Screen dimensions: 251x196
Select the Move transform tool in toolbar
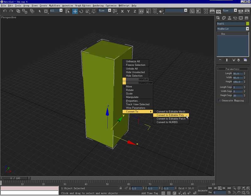pyautogui.click(x=75, y=11)
